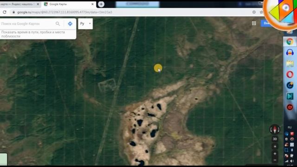297x167 pixels.
Task: Click the layers thumbnail at the map's bottom-left
Action: [3, 159]
